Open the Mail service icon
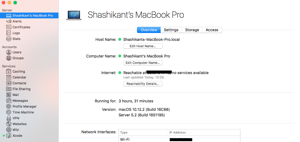 click(x=9, y=95)
